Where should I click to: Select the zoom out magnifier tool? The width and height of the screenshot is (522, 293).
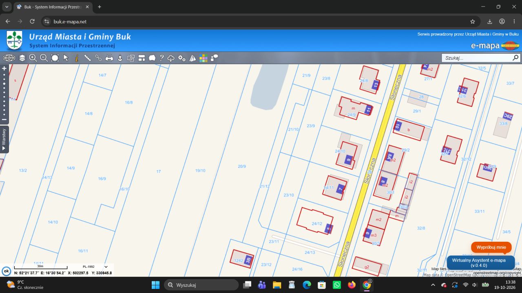click(44, 58)
